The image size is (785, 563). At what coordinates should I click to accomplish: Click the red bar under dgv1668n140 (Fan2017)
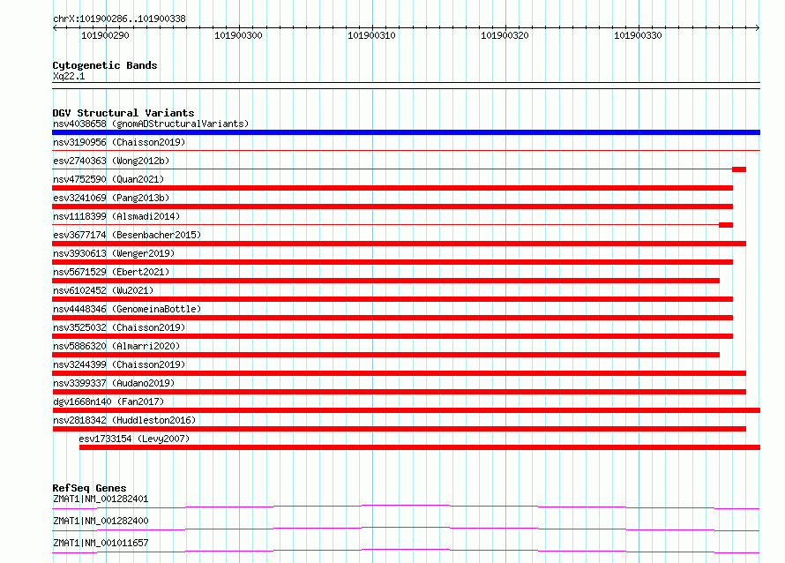coord(406,410)
